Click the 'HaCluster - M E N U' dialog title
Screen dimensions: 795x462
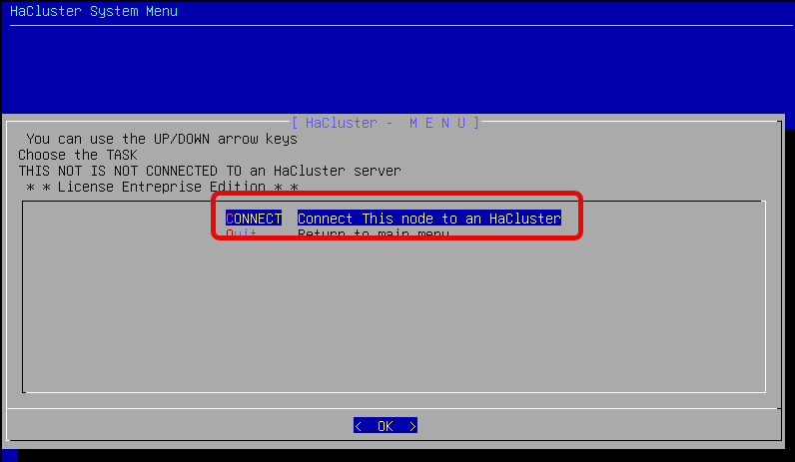pos(386,123)
